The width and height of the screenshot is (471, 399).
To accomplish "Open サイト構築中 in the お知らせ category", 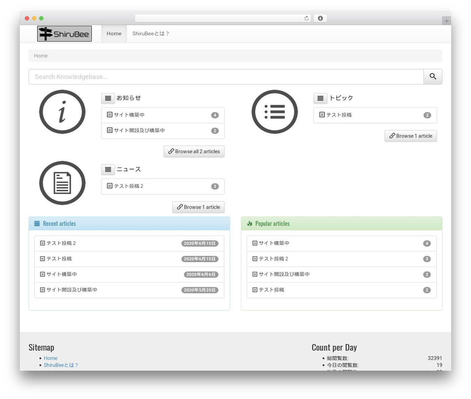I will click(163, 115).
